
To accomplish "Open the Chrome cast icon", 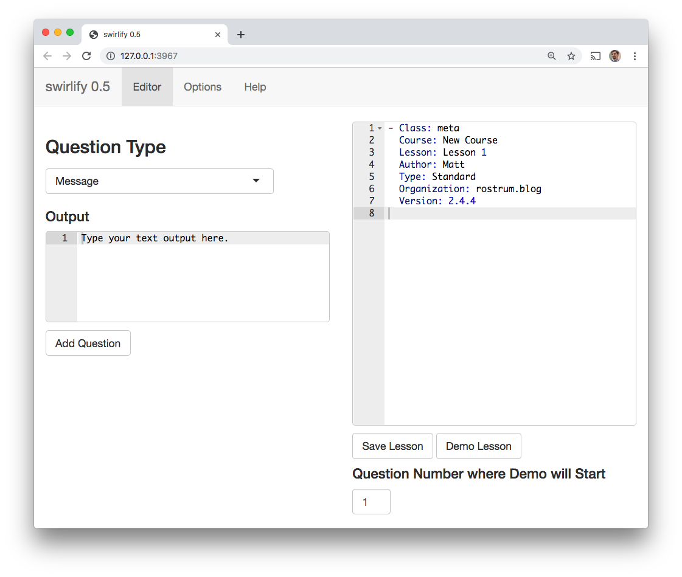I will [x=595, y=55].
